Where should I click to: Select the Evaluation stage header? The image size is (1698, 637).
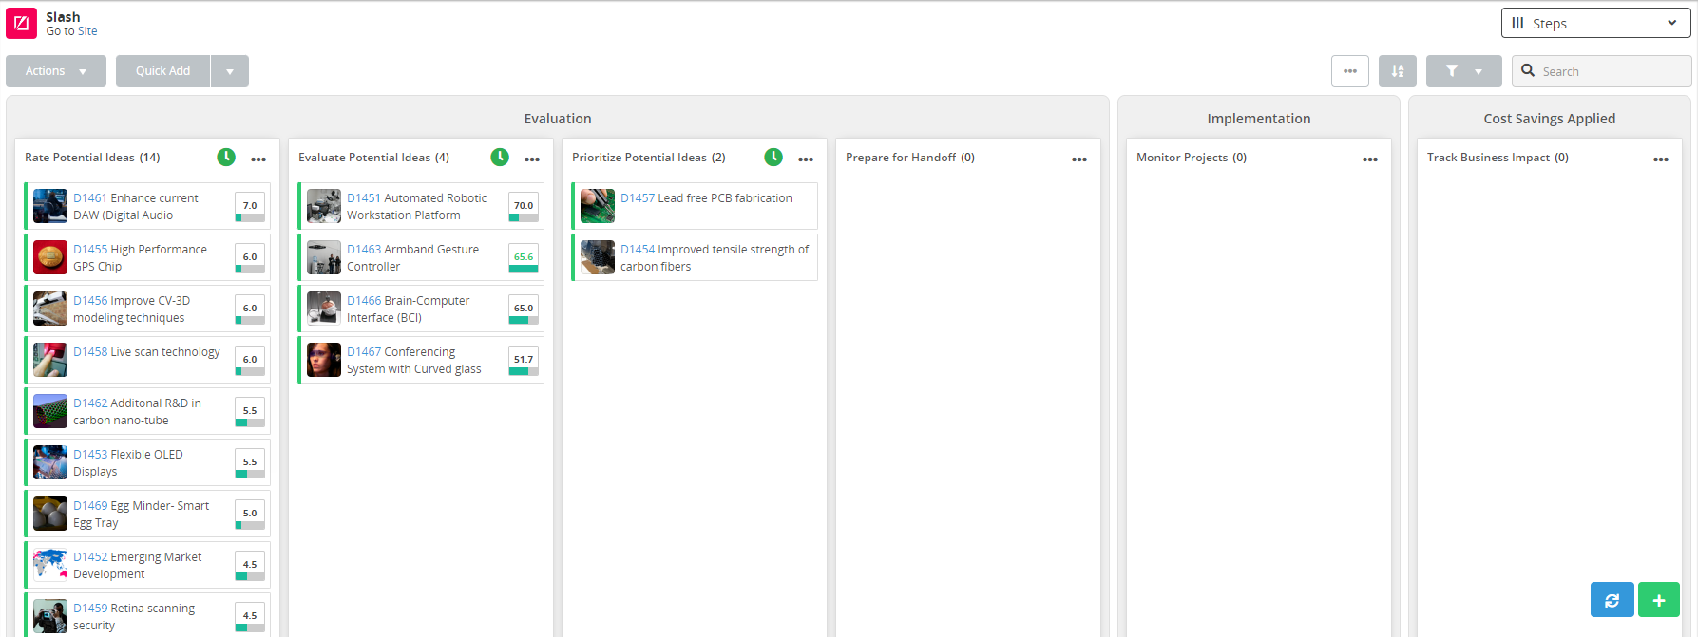[558, 119]
